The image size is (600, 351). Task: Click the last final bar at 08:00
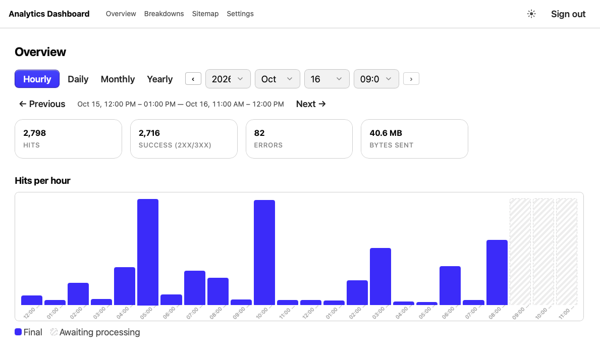click(x=497, y=273)
